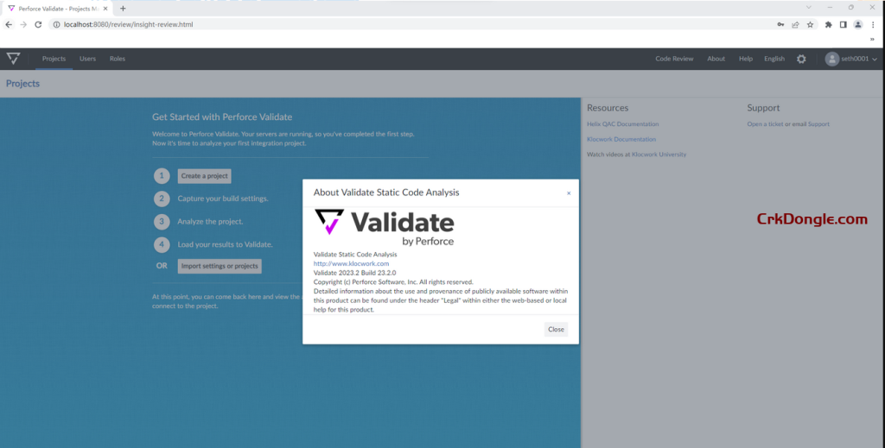The width and height of the screenshot is (885, 448).
Task: Close About dialog with the X icon
Action: point(568,193)
